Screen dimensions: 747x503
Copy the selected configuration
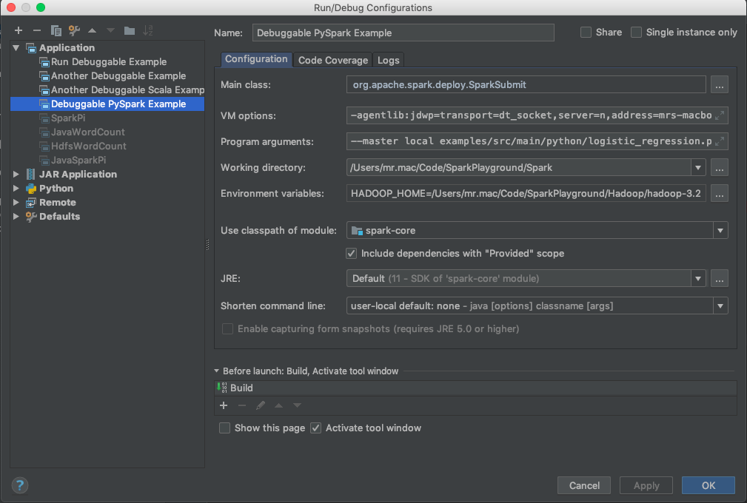56,31
